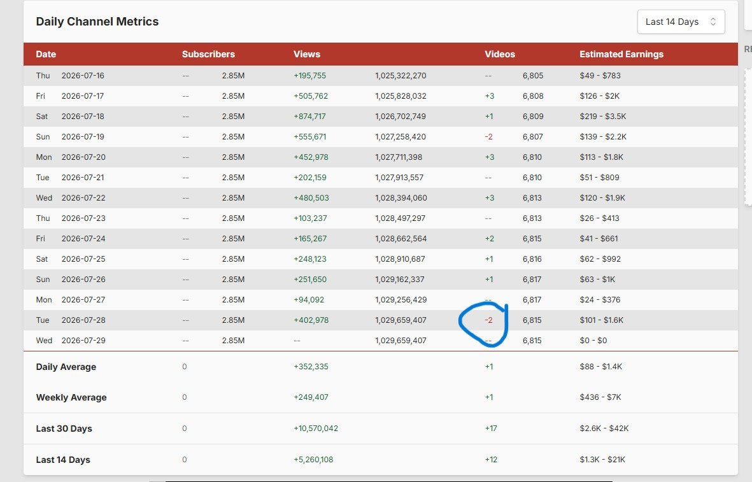Click the Last 14 Days summary row label
Image resolution: width=752 pixels, height=482 pixels.
coord(63,460)
